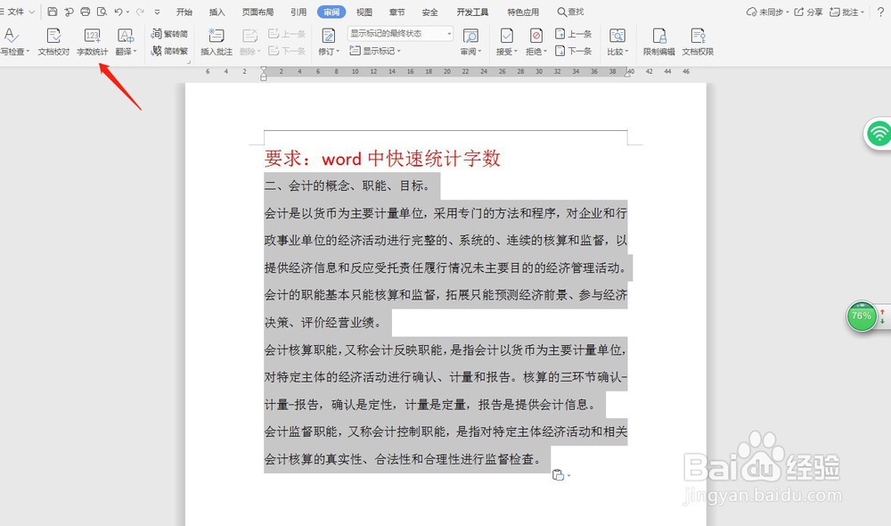Click the line 决策、评价经营业绩。
Image resolution: width=891 pixels, height=526 pixels.
click(x=324, y=323)
